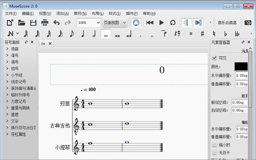This screenshot has width=256, height=160.
Task: Click the black 颜色 color swatch
Action: (241, 66)
